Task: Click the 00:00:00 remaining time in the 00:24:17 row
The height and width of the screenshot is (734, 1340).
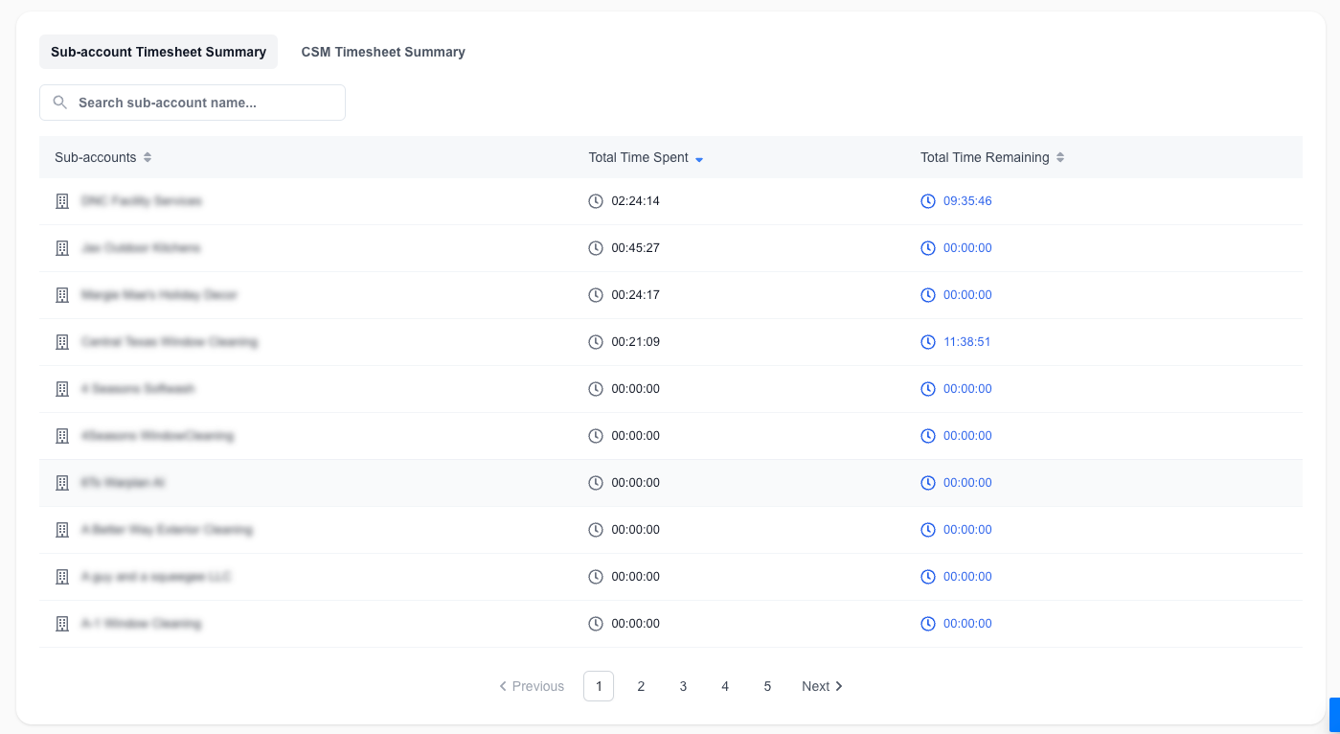Action: pyautogui.click(x=967, y=295)
